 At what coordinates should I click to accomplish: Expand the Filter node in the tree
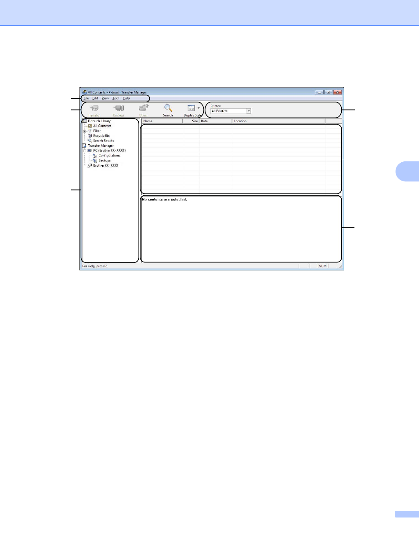coord(85,131)
